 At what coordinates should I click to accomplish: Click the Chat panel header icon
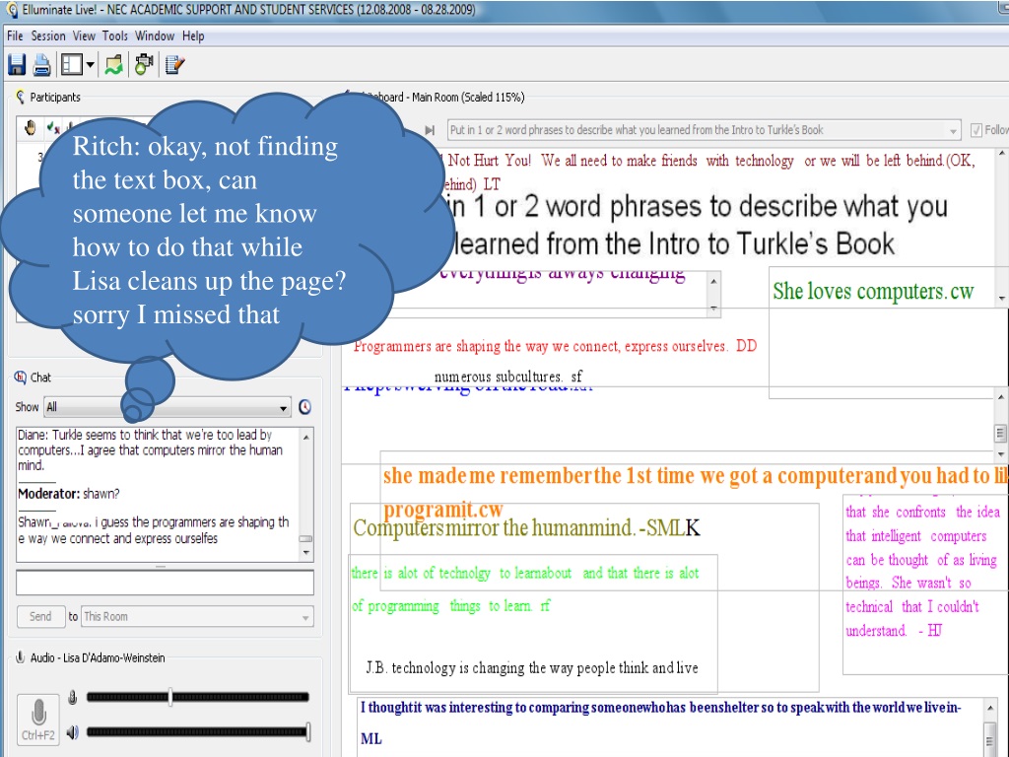[x=20, y=378]
